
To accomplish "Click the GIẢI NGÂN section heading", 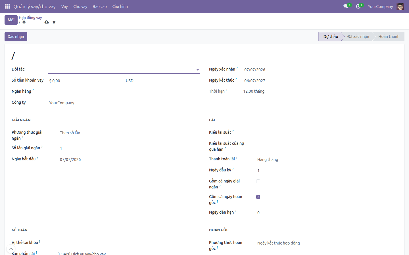I will pos(21,120).
